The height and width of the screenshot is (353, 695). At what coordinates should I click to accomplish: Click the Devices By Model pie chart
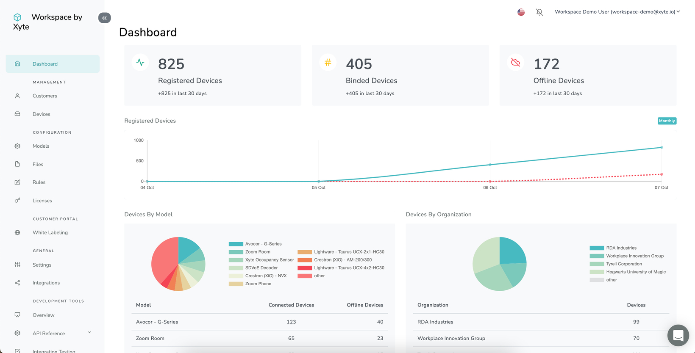(178, 264)
